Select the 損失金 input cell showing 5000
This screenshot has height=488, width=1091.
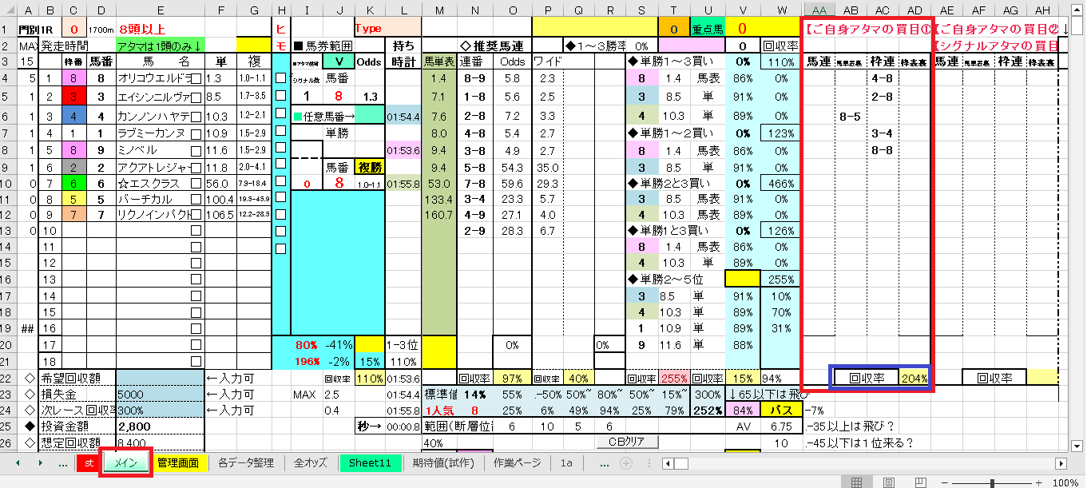coord(160,395)
